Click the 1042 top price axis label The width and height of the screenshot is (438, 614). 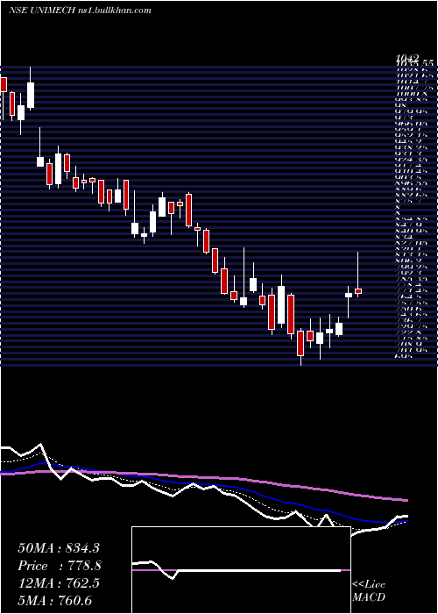407,59
